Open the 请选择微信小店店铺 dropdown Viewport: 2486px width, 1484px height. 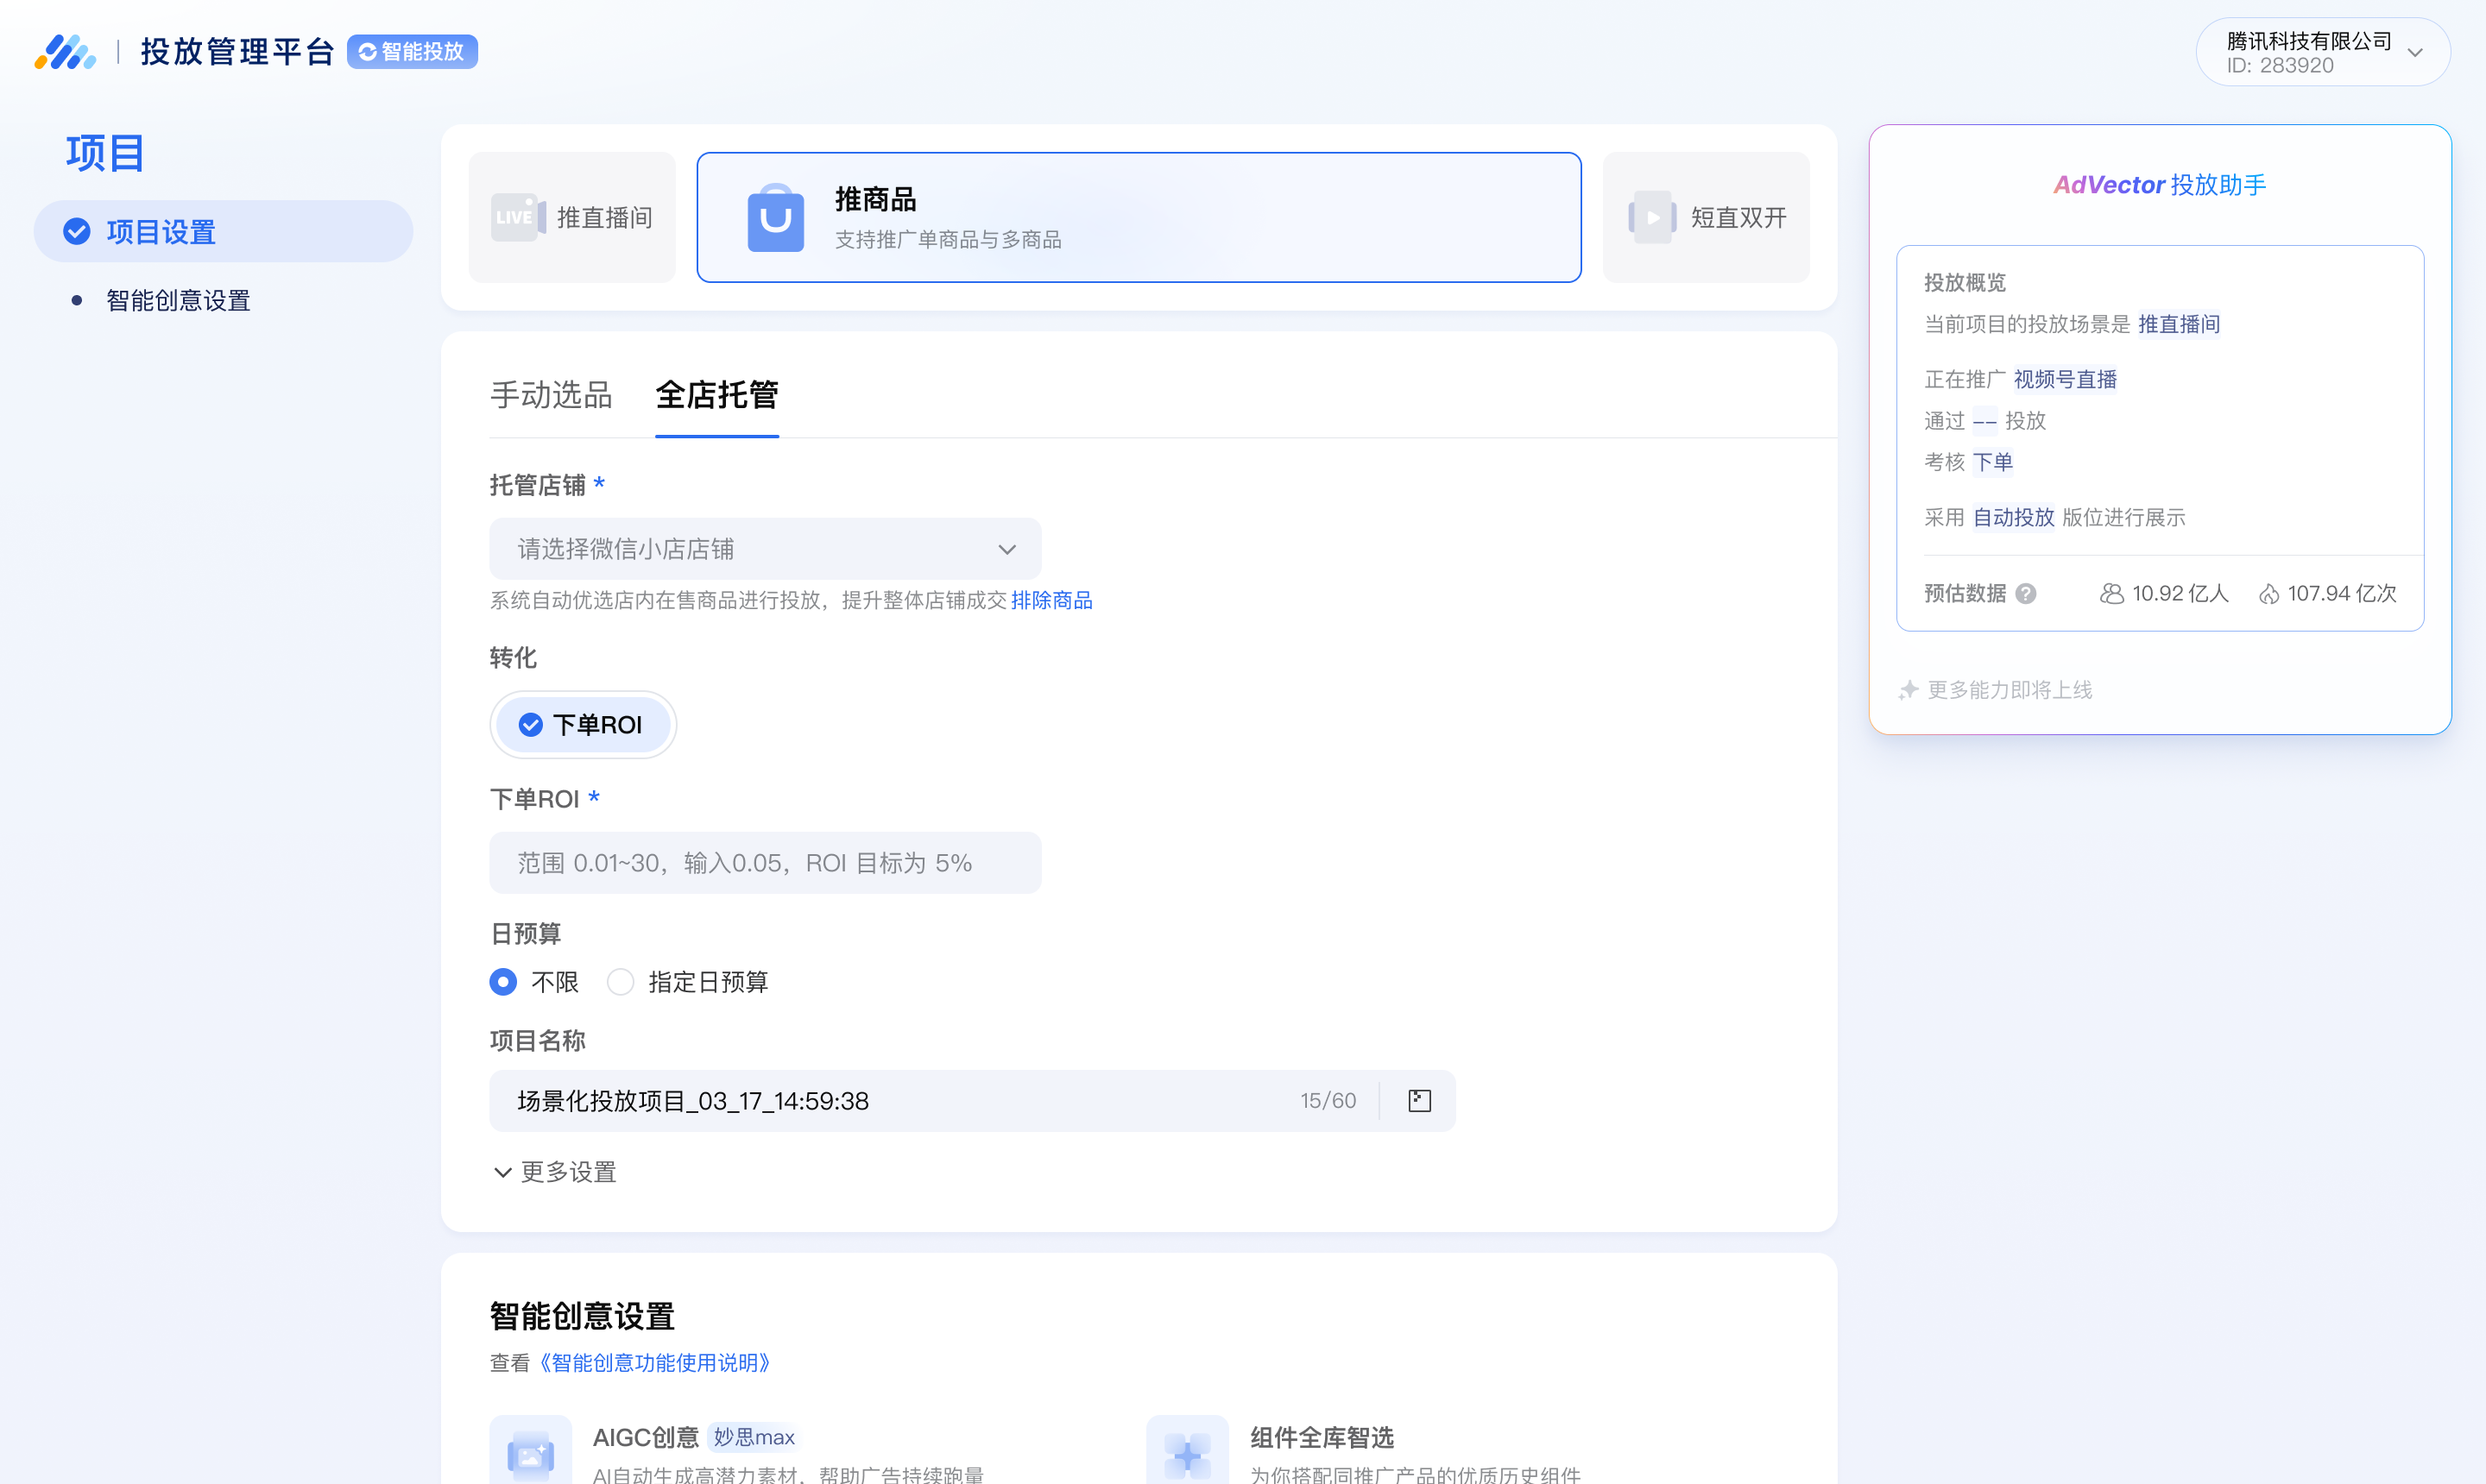766,548
